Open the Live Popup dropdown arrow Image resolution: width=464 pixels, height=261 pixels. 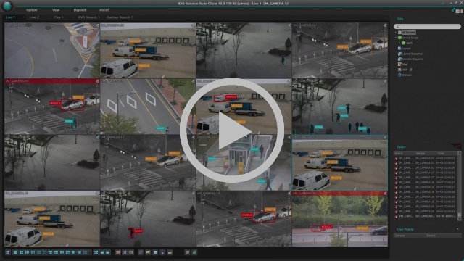tap(457, 229)
